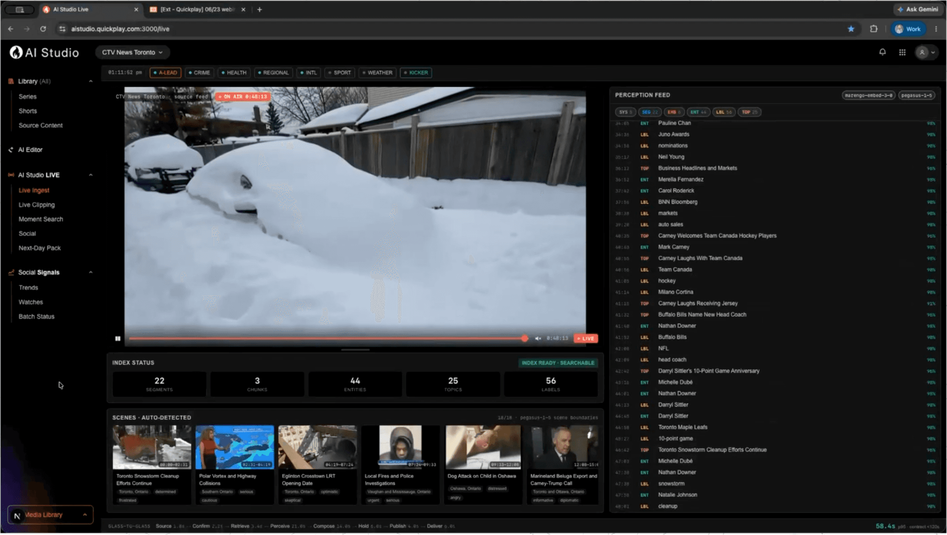Toggle the SEG filter in Perception Feed

(650, 112)
